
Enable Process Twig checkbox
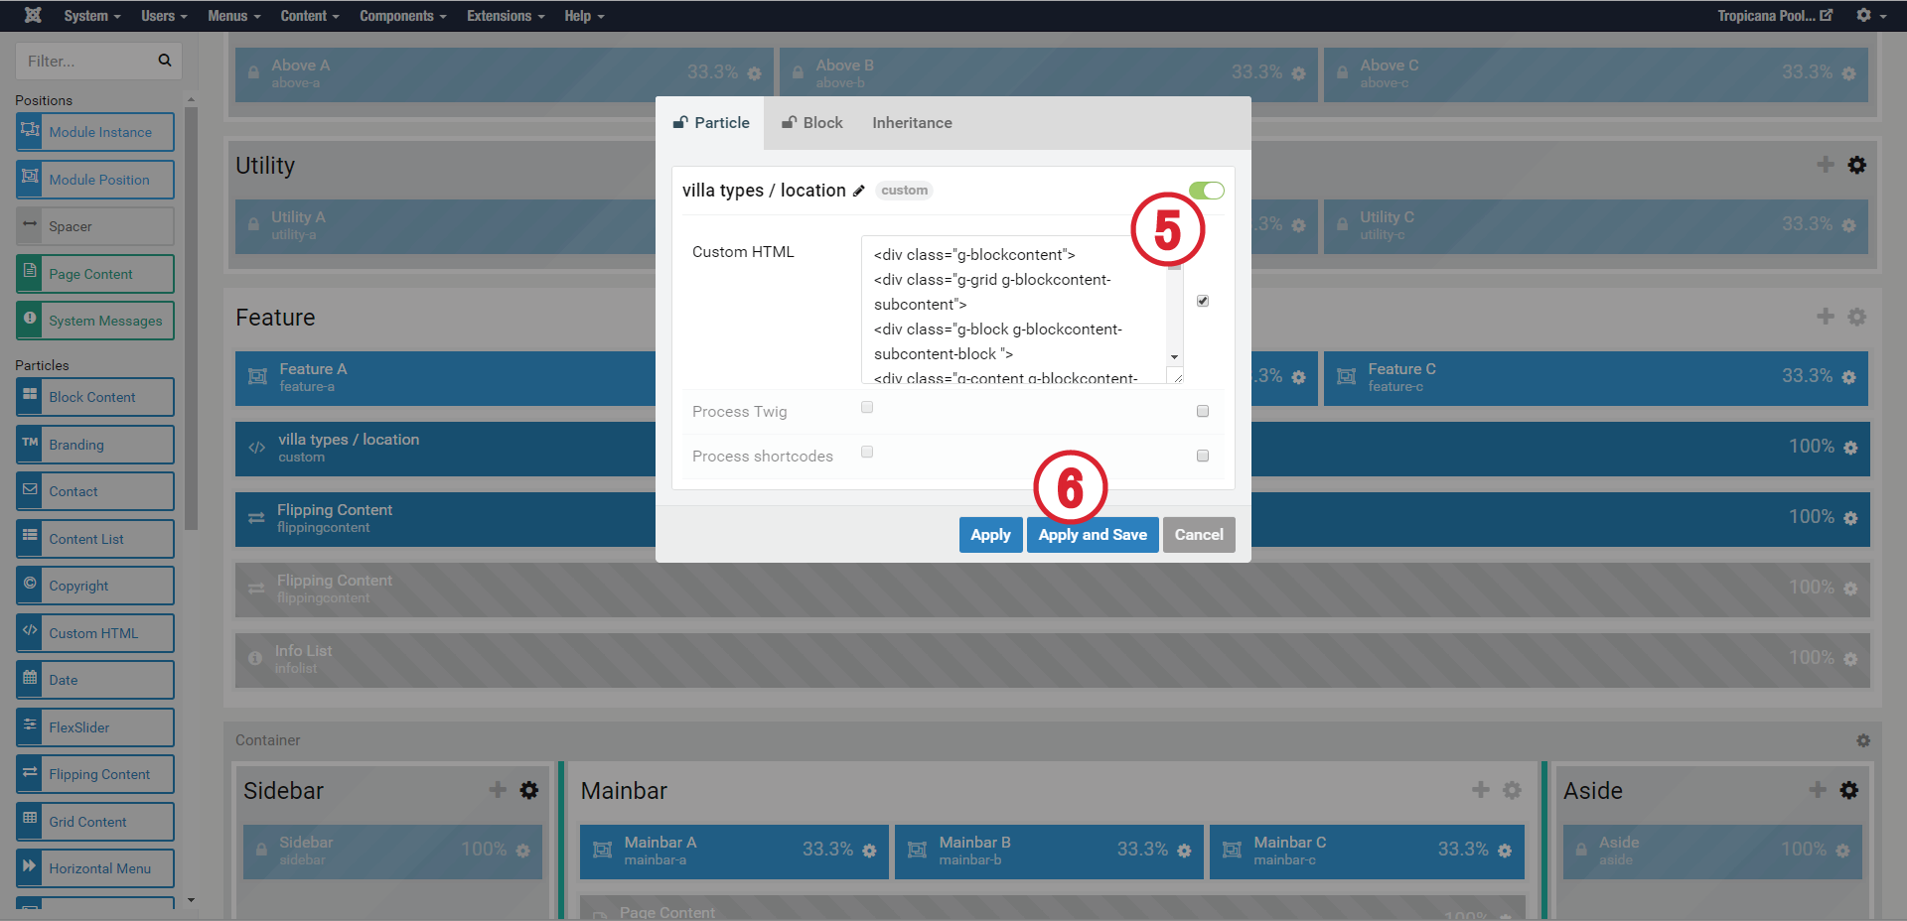(x=867, y=407)
